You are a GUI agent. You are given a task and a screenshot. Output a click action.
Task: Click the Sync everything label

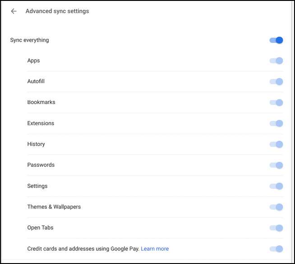pyautogui.click(x=29, y=40)
